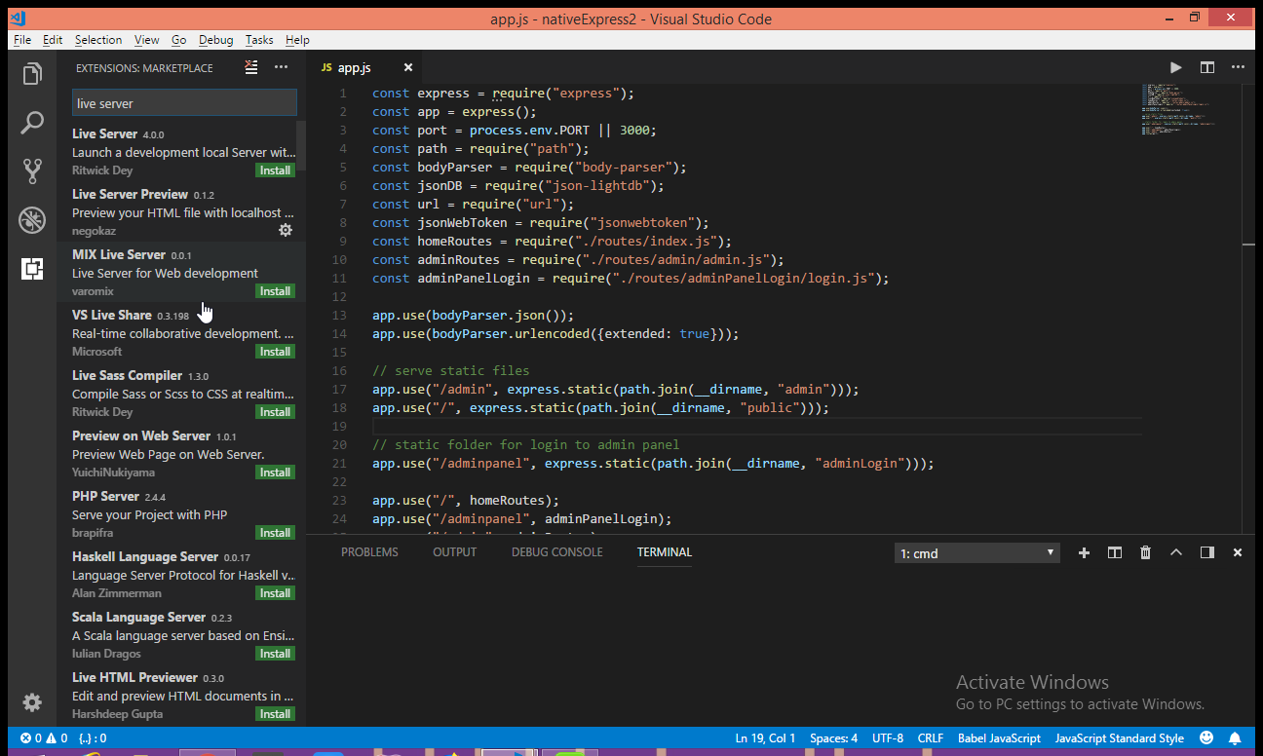Change file encoding via UTF-8

point(888,738)
